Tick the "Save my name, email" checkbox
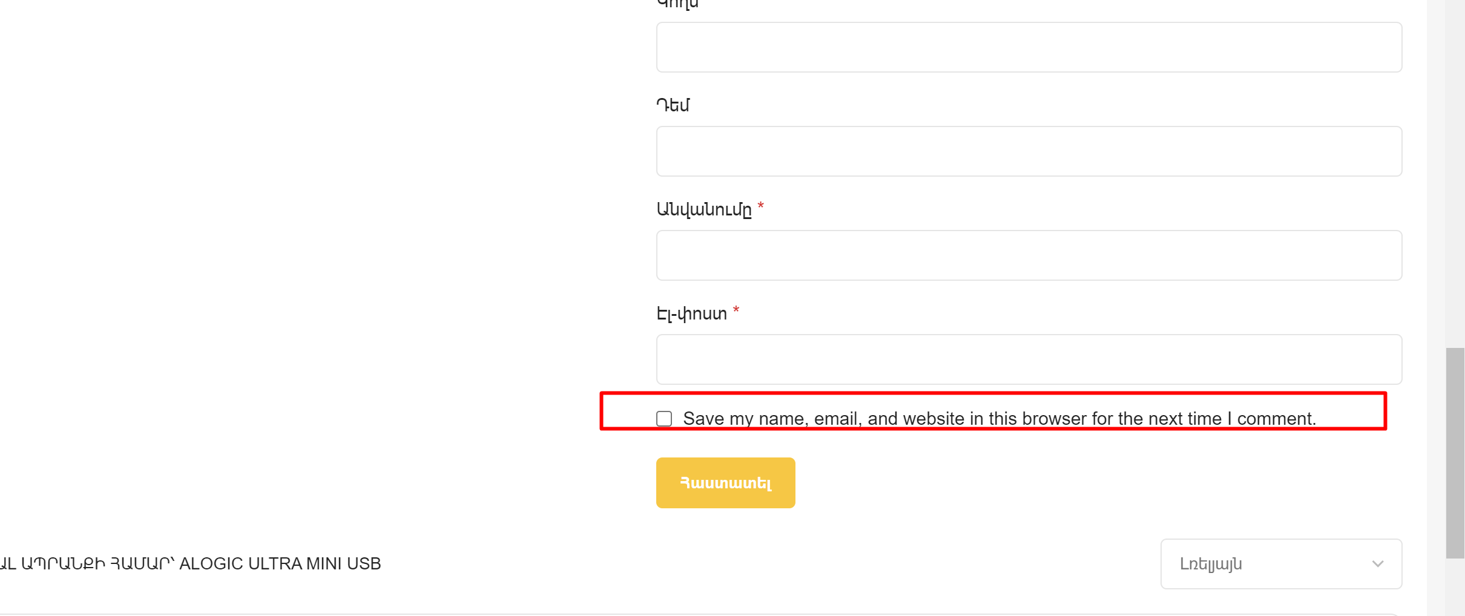 click(664, 419)
